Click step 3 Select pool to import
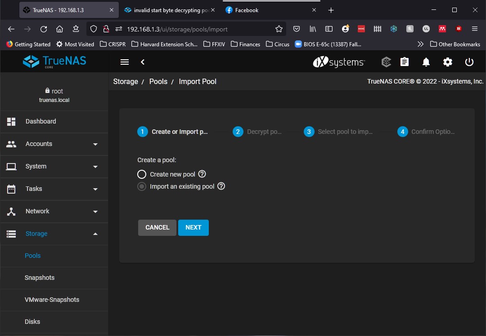Image resolution: width=486 pixels, height=336 pixels. tap(338, 132)
